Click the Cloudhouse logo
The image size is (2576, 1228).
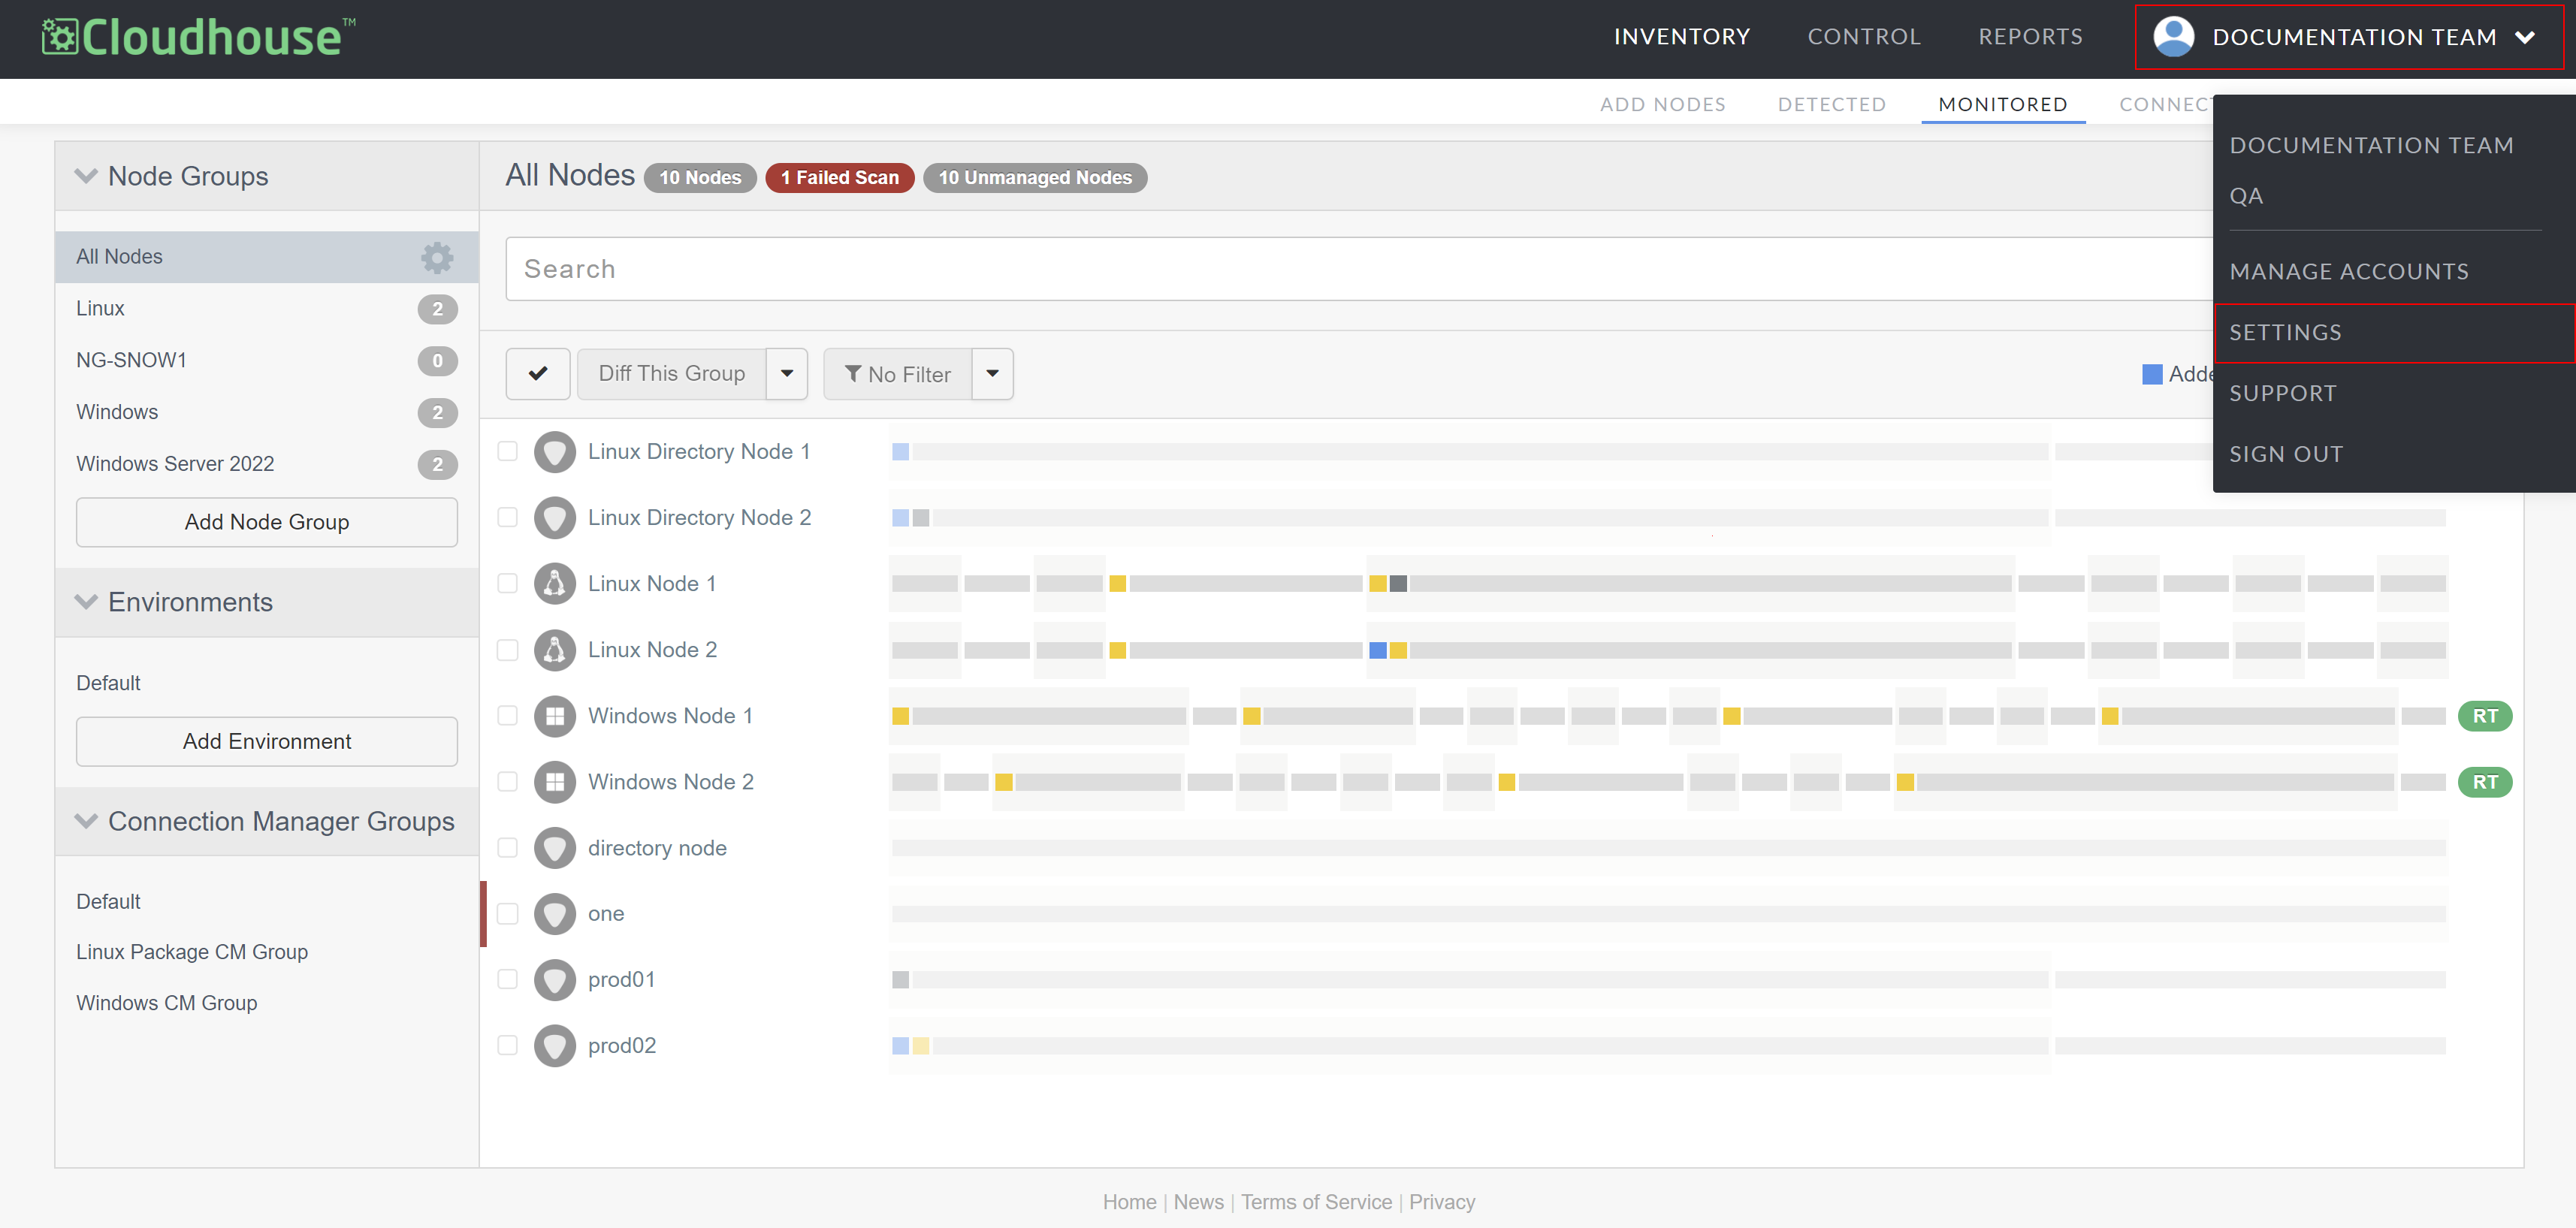[x=198, y=37]
